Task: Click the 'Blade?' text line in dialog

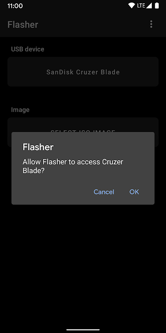Action: 34,171
